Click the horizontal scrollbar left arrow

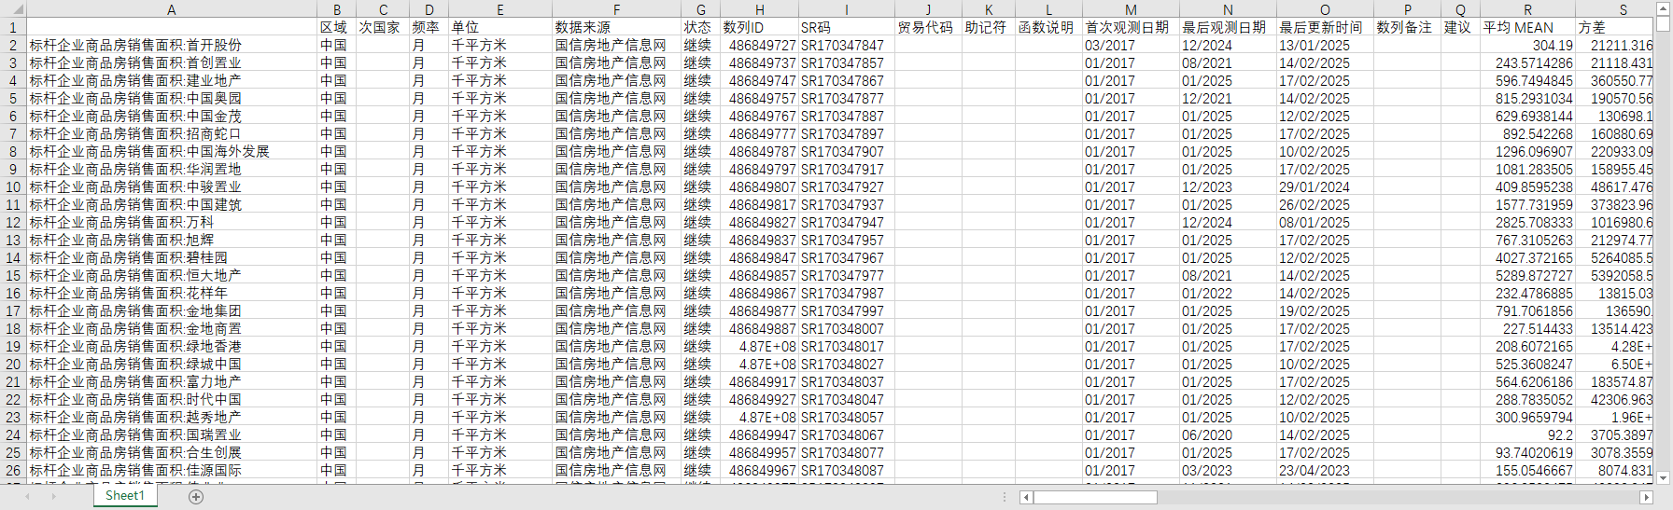click(x=1026, y=497)
